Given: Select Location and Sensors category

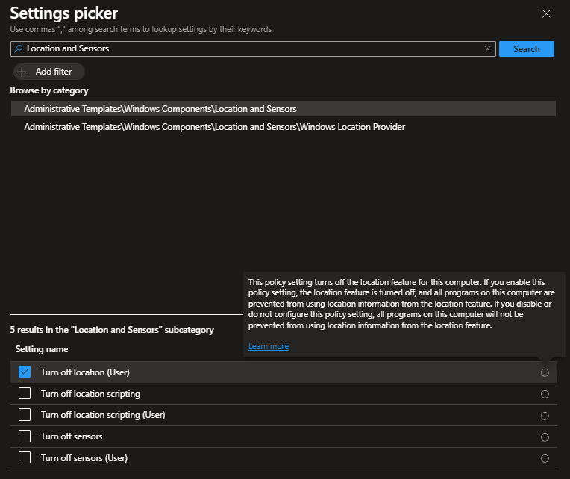Looking at the screenshot, I should coord(284,109).
